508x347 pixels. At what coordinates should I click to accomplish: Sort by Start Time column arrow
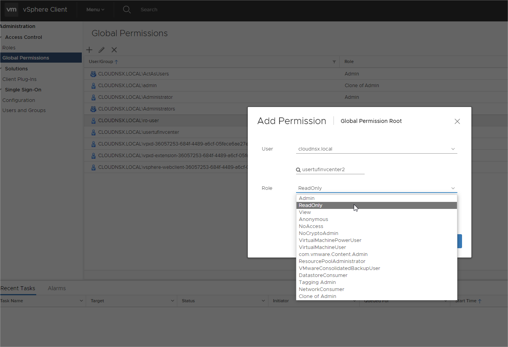[x=480, y=301]
